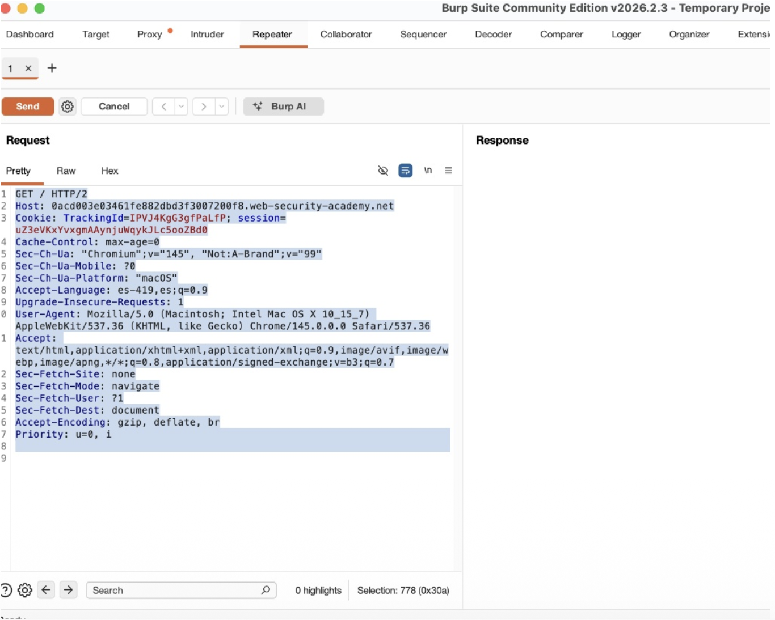775x620 pixels.
Task: Open the search help question icon
Action: click(x=6, y=590)
